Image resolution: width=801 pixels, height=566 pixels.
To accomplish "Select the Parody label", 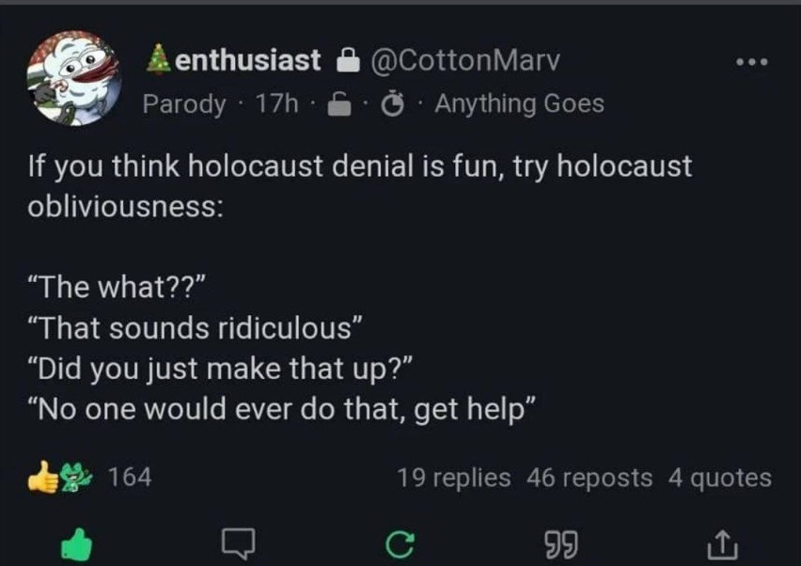I will point(184,104).
